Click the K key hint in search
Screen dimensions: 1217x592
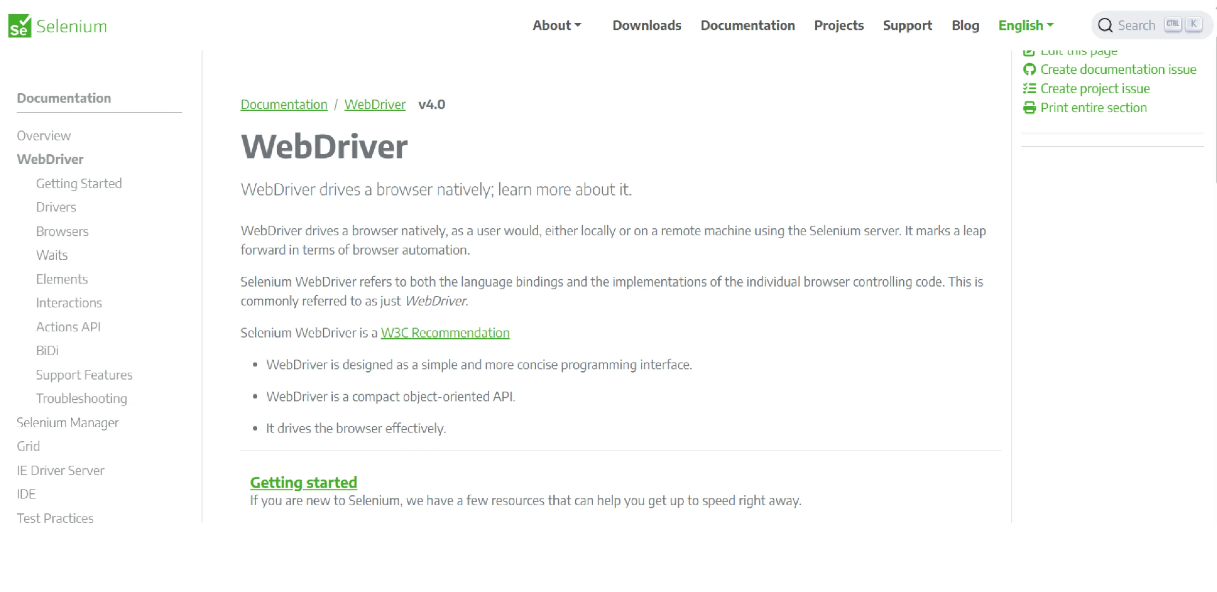1193,24
